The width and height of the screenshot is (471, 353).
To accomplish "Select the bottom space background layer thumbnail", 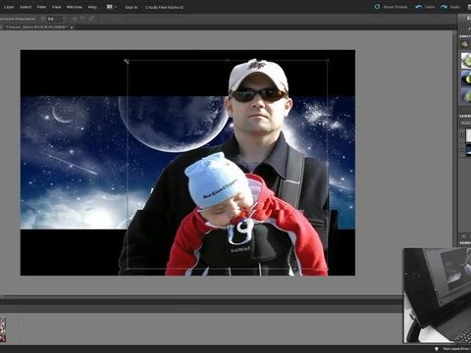I will 468,150.
